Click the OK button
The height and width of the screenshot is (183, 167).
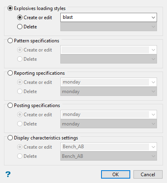coord(115,174)
